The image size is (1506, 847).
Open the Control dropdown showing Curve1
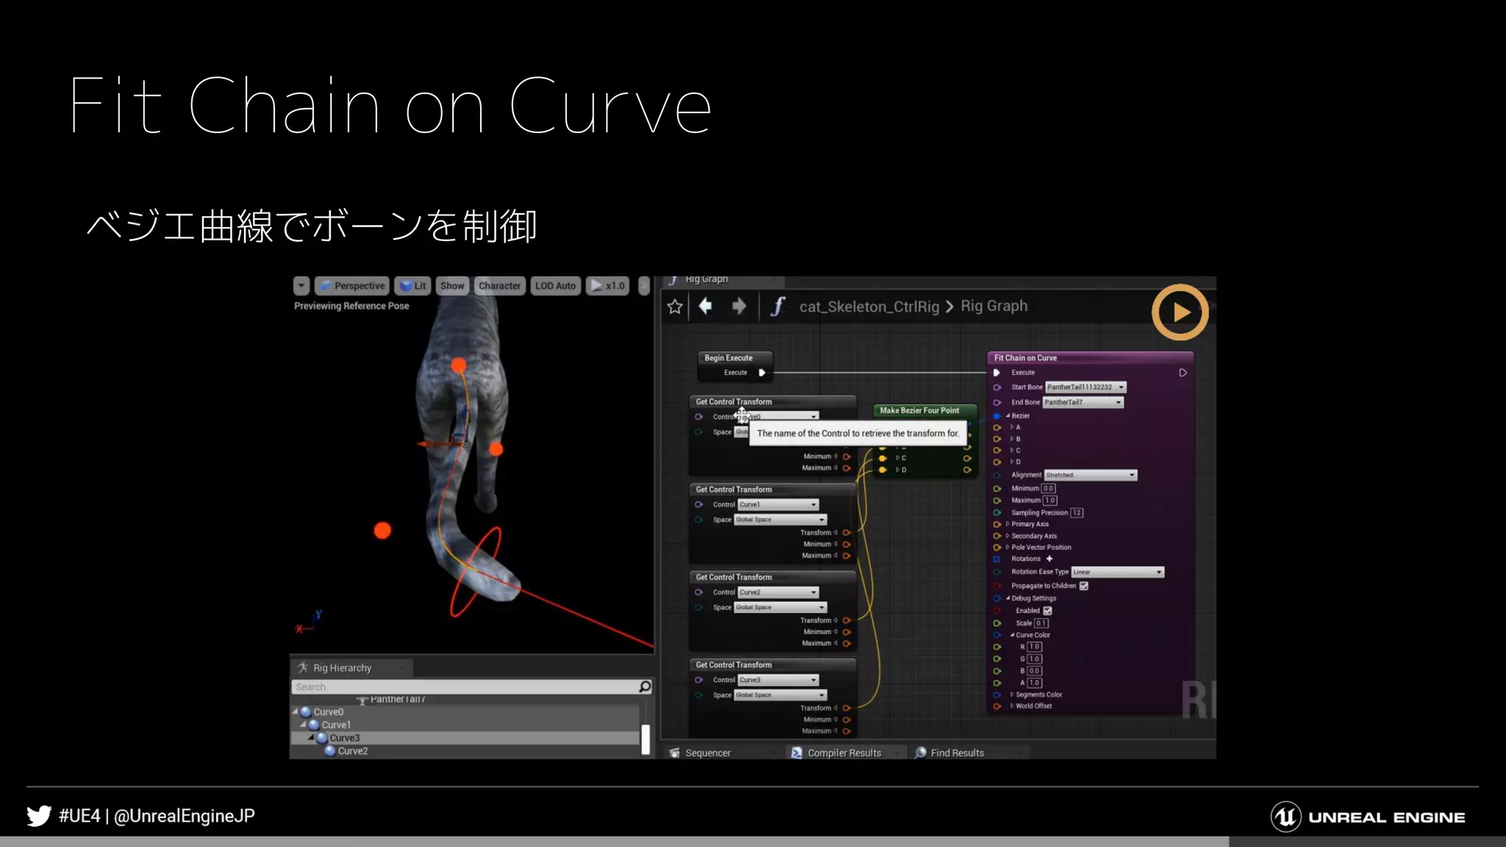[778, 504]
